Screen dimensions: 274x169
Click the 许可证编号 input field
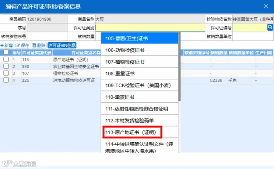(x=250, y=28)
